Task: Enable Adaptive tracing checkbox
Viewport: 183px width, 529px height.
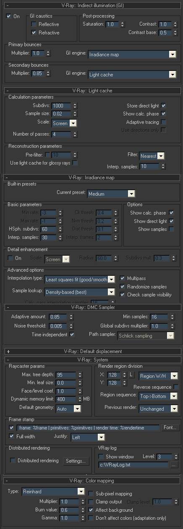Action: 163,122
